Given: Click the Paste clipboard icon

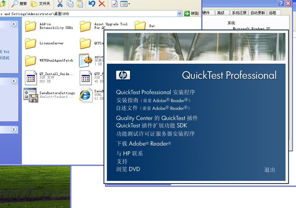Looking at the screenshot, I should [80, 4].
